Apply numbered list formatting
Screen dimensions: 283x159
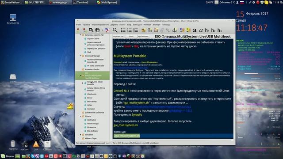tap(130, 30)
